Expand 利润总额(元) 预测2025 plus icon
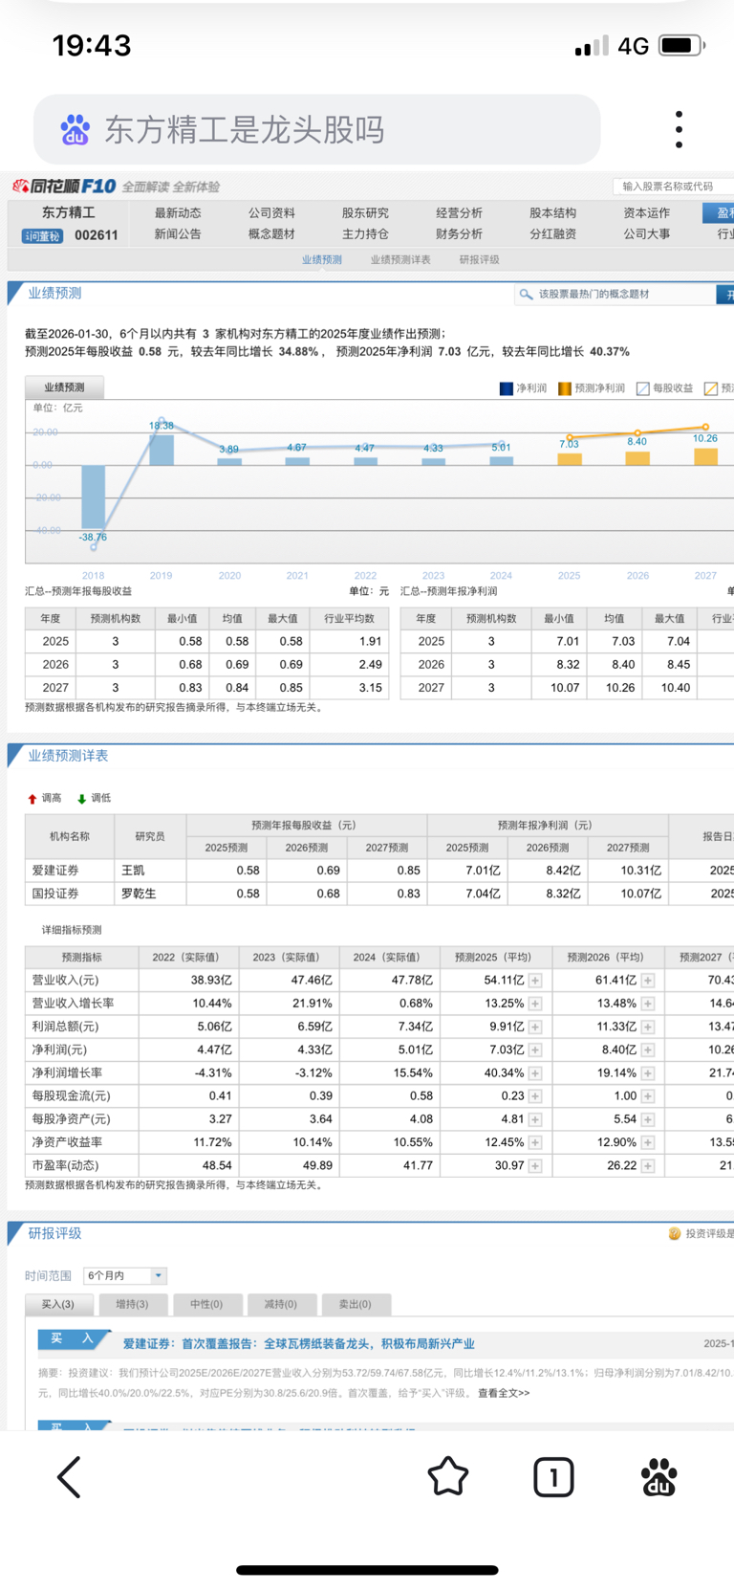Viewport: 734px width, 1591px height. pos(535,1027)
